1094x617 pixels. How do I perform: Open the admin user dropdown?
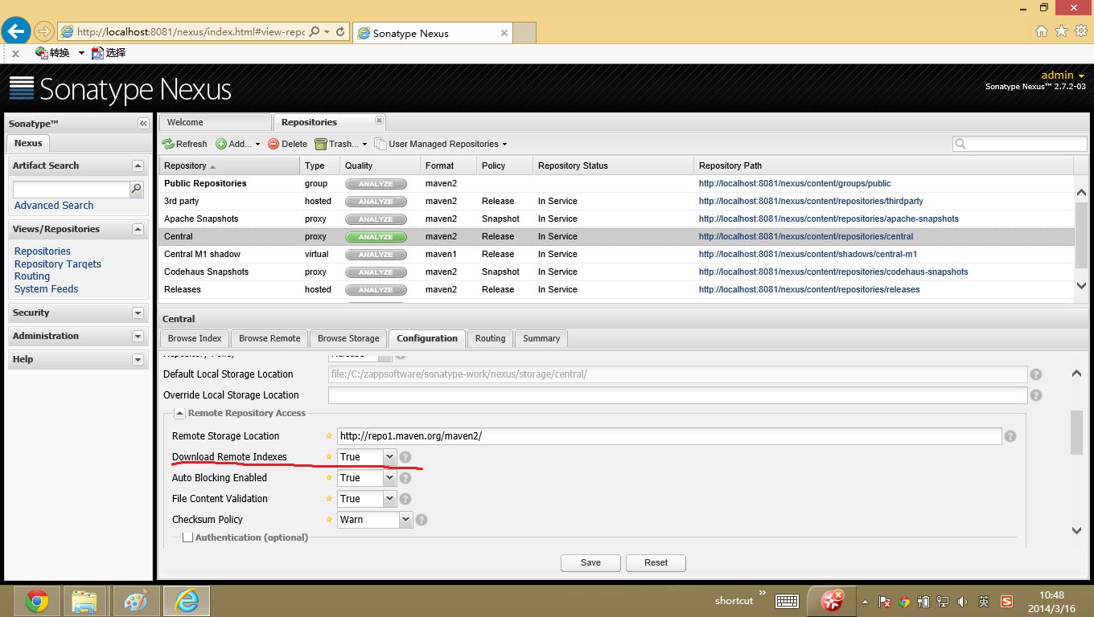[1063, 76]
